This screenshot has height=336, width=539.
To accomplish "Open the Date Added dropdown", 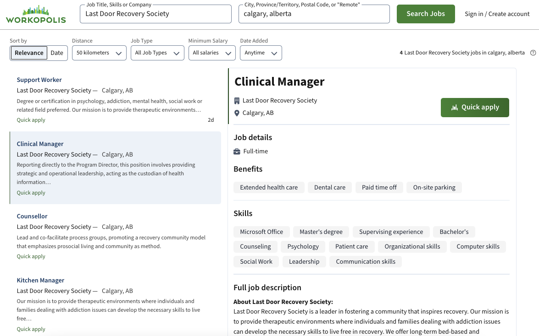I will pyautogui.click(x=261, y=53).
